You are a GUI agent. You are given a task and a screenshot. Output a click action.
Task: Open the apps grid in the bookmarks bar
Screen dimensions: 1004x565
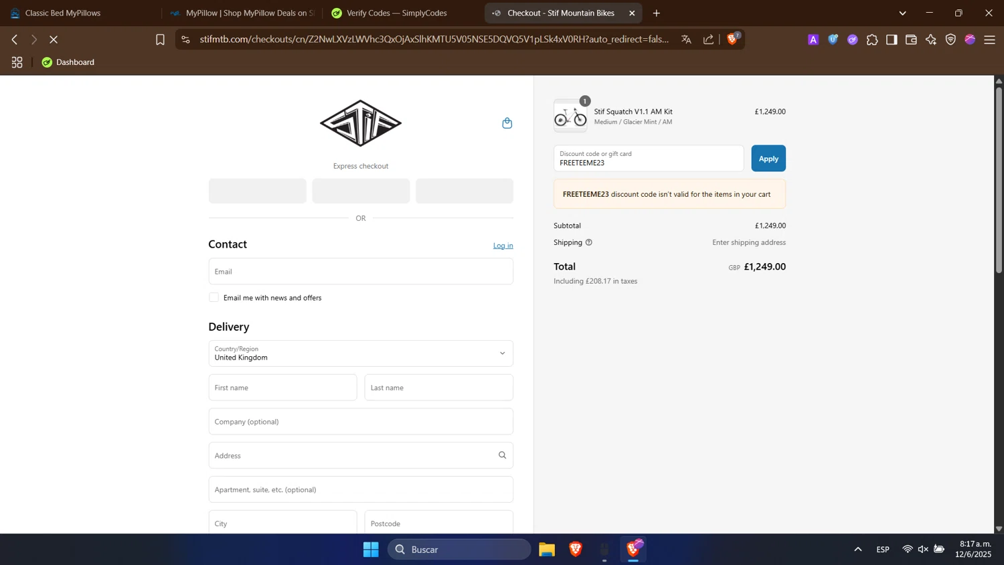[x=17, y=62]
